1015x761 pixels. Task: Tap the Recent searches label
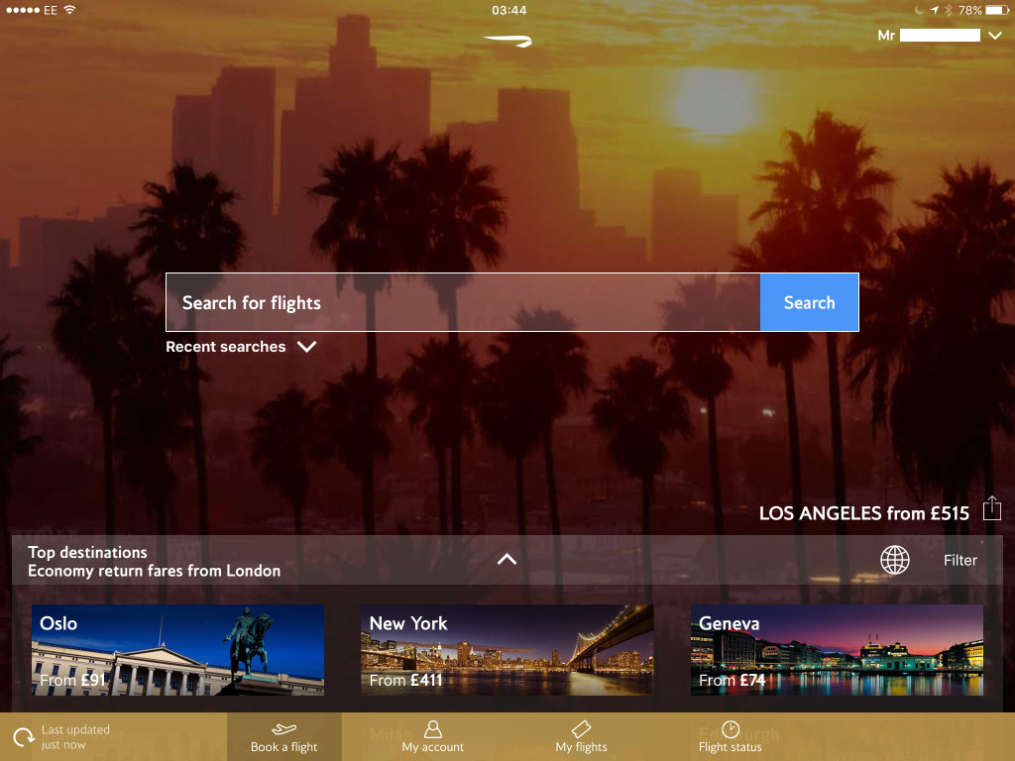point(225,346)
